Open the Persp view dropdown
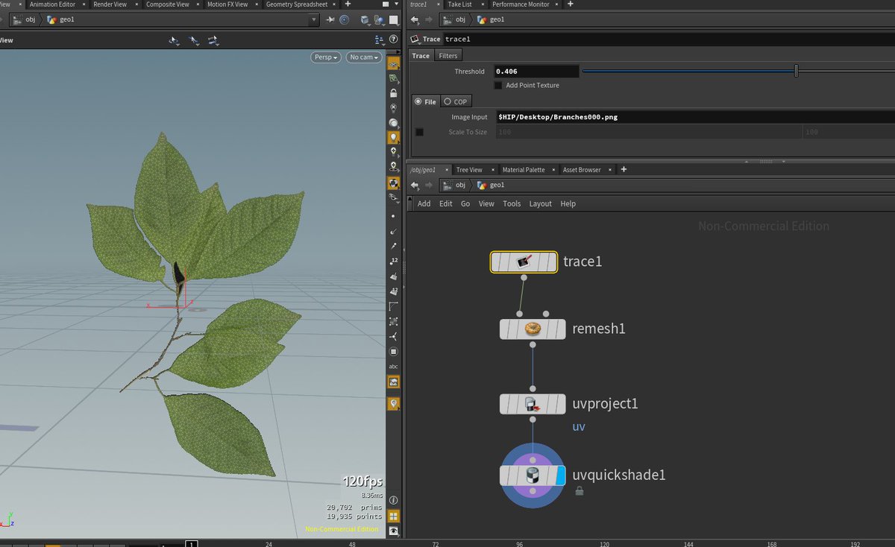895x547 pixels. pos(326,57)
